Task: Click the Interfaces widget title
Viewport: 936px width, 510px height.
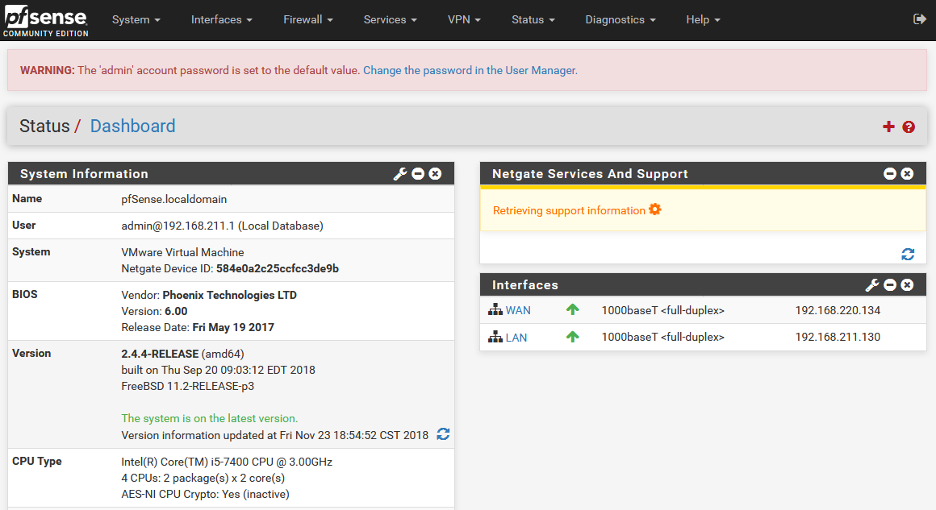Action: pos(524,285)
